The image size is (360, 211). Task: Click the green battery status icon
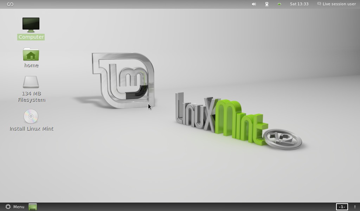pyautogui.click(x=279, y=4)
